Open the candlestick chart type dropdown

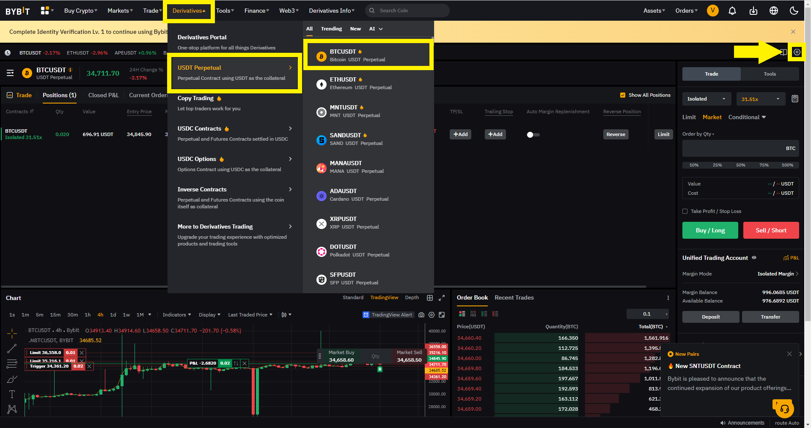click(x=286, y=315)
